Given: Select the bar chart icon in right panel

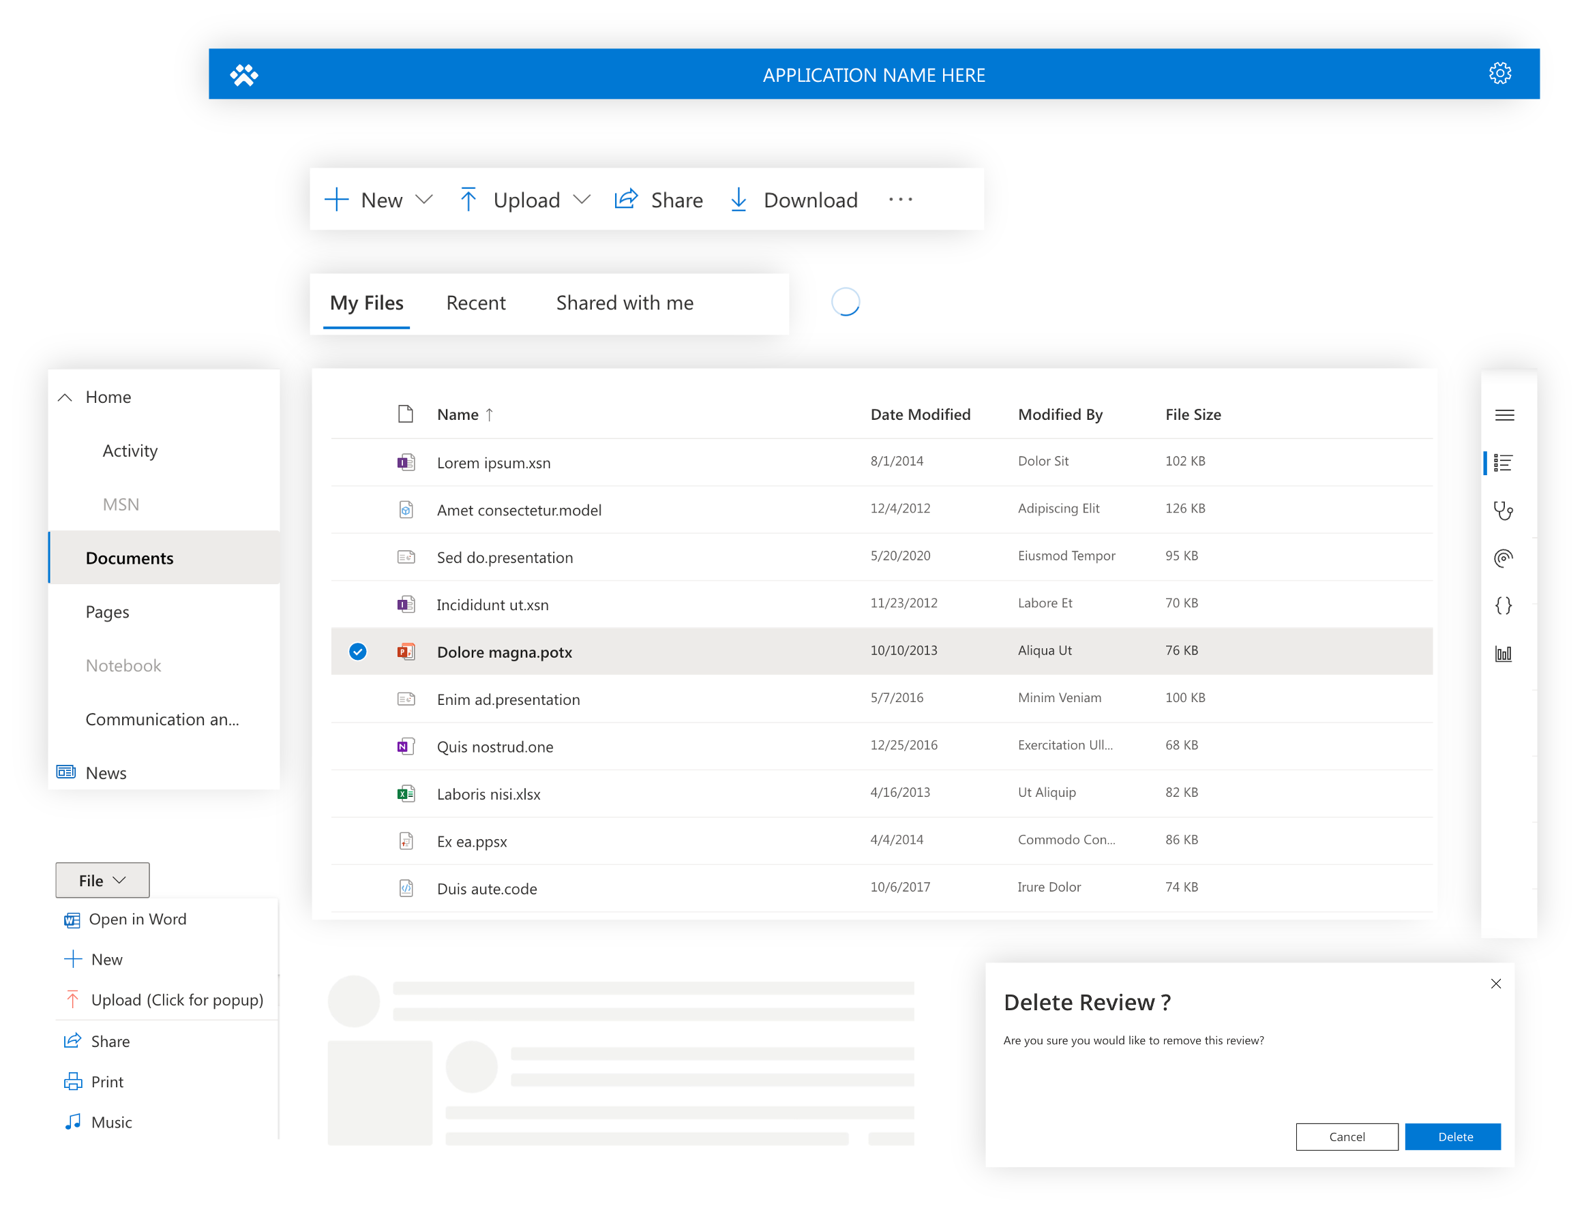Looking at the screenshot, I should tap(1504, 653).
